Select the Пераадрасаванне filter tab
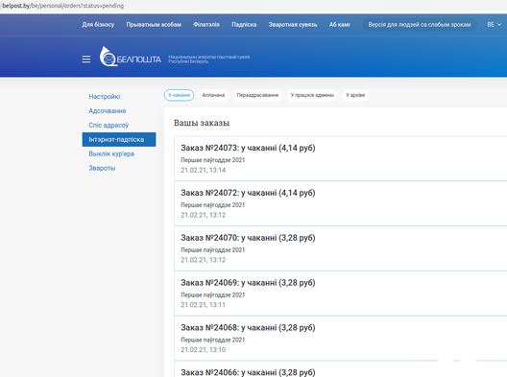Screen dimensions: 507x377 257,95
